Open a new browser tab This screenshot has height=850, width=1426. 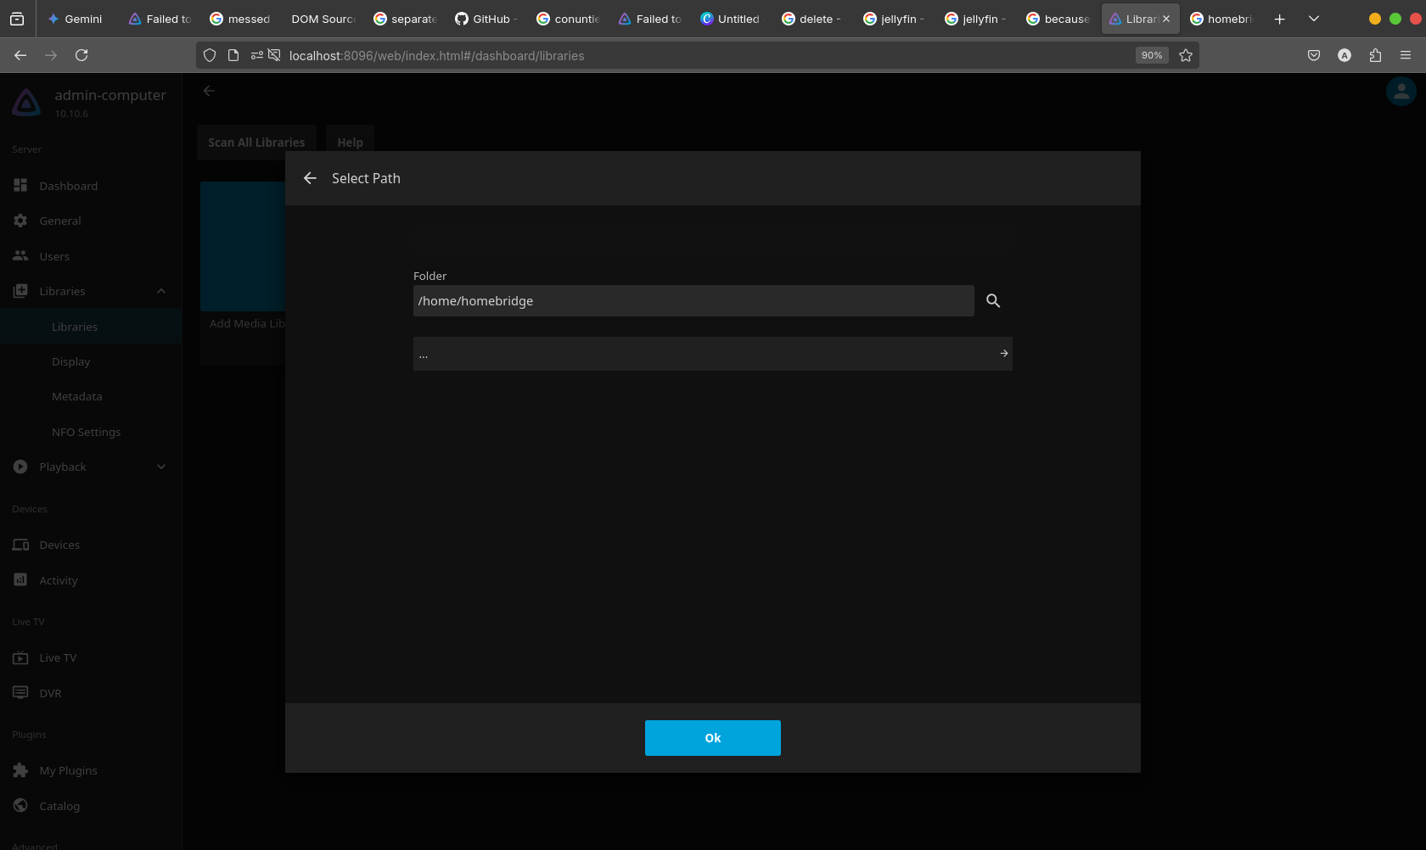click(1279, 19)
